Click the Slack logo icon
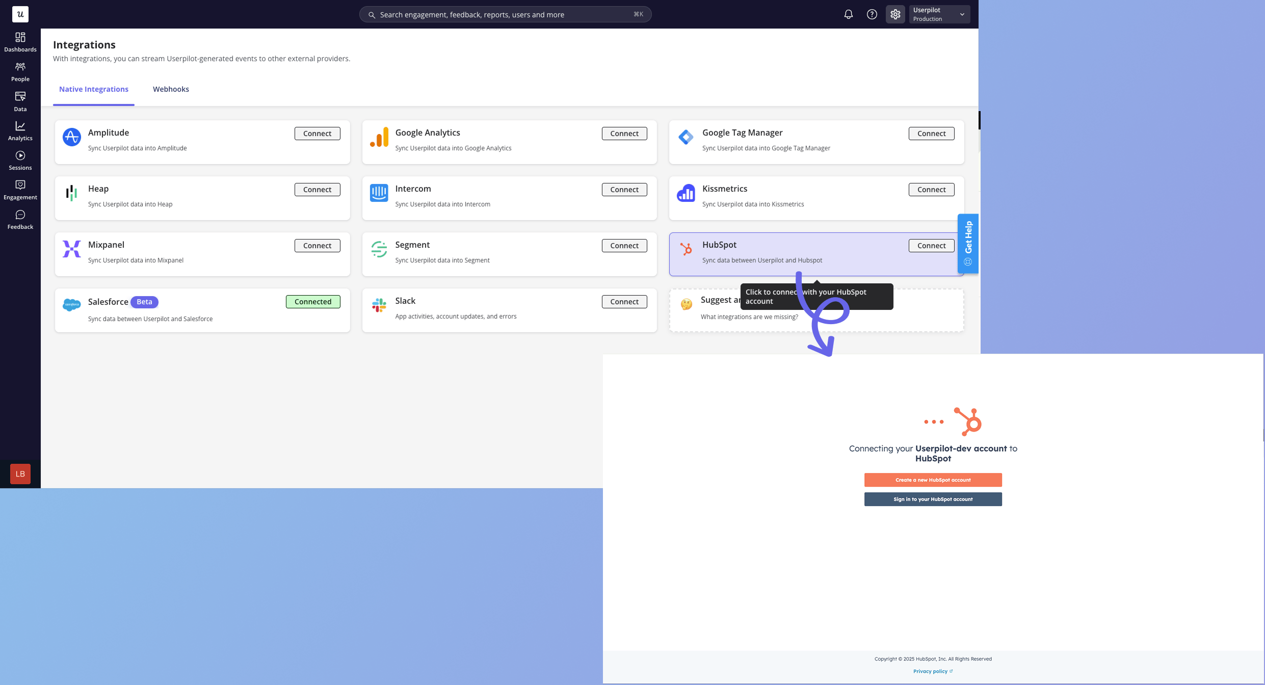Screen dimensions: 1265x685 point(379,305)
